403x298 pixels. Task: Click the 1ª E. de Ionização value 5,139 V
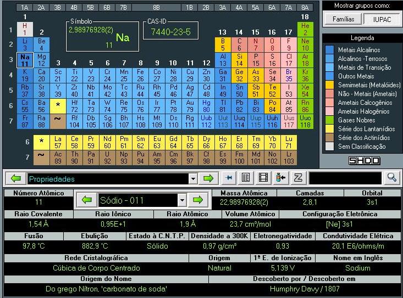pyautogui.click(x=283, y=268)
